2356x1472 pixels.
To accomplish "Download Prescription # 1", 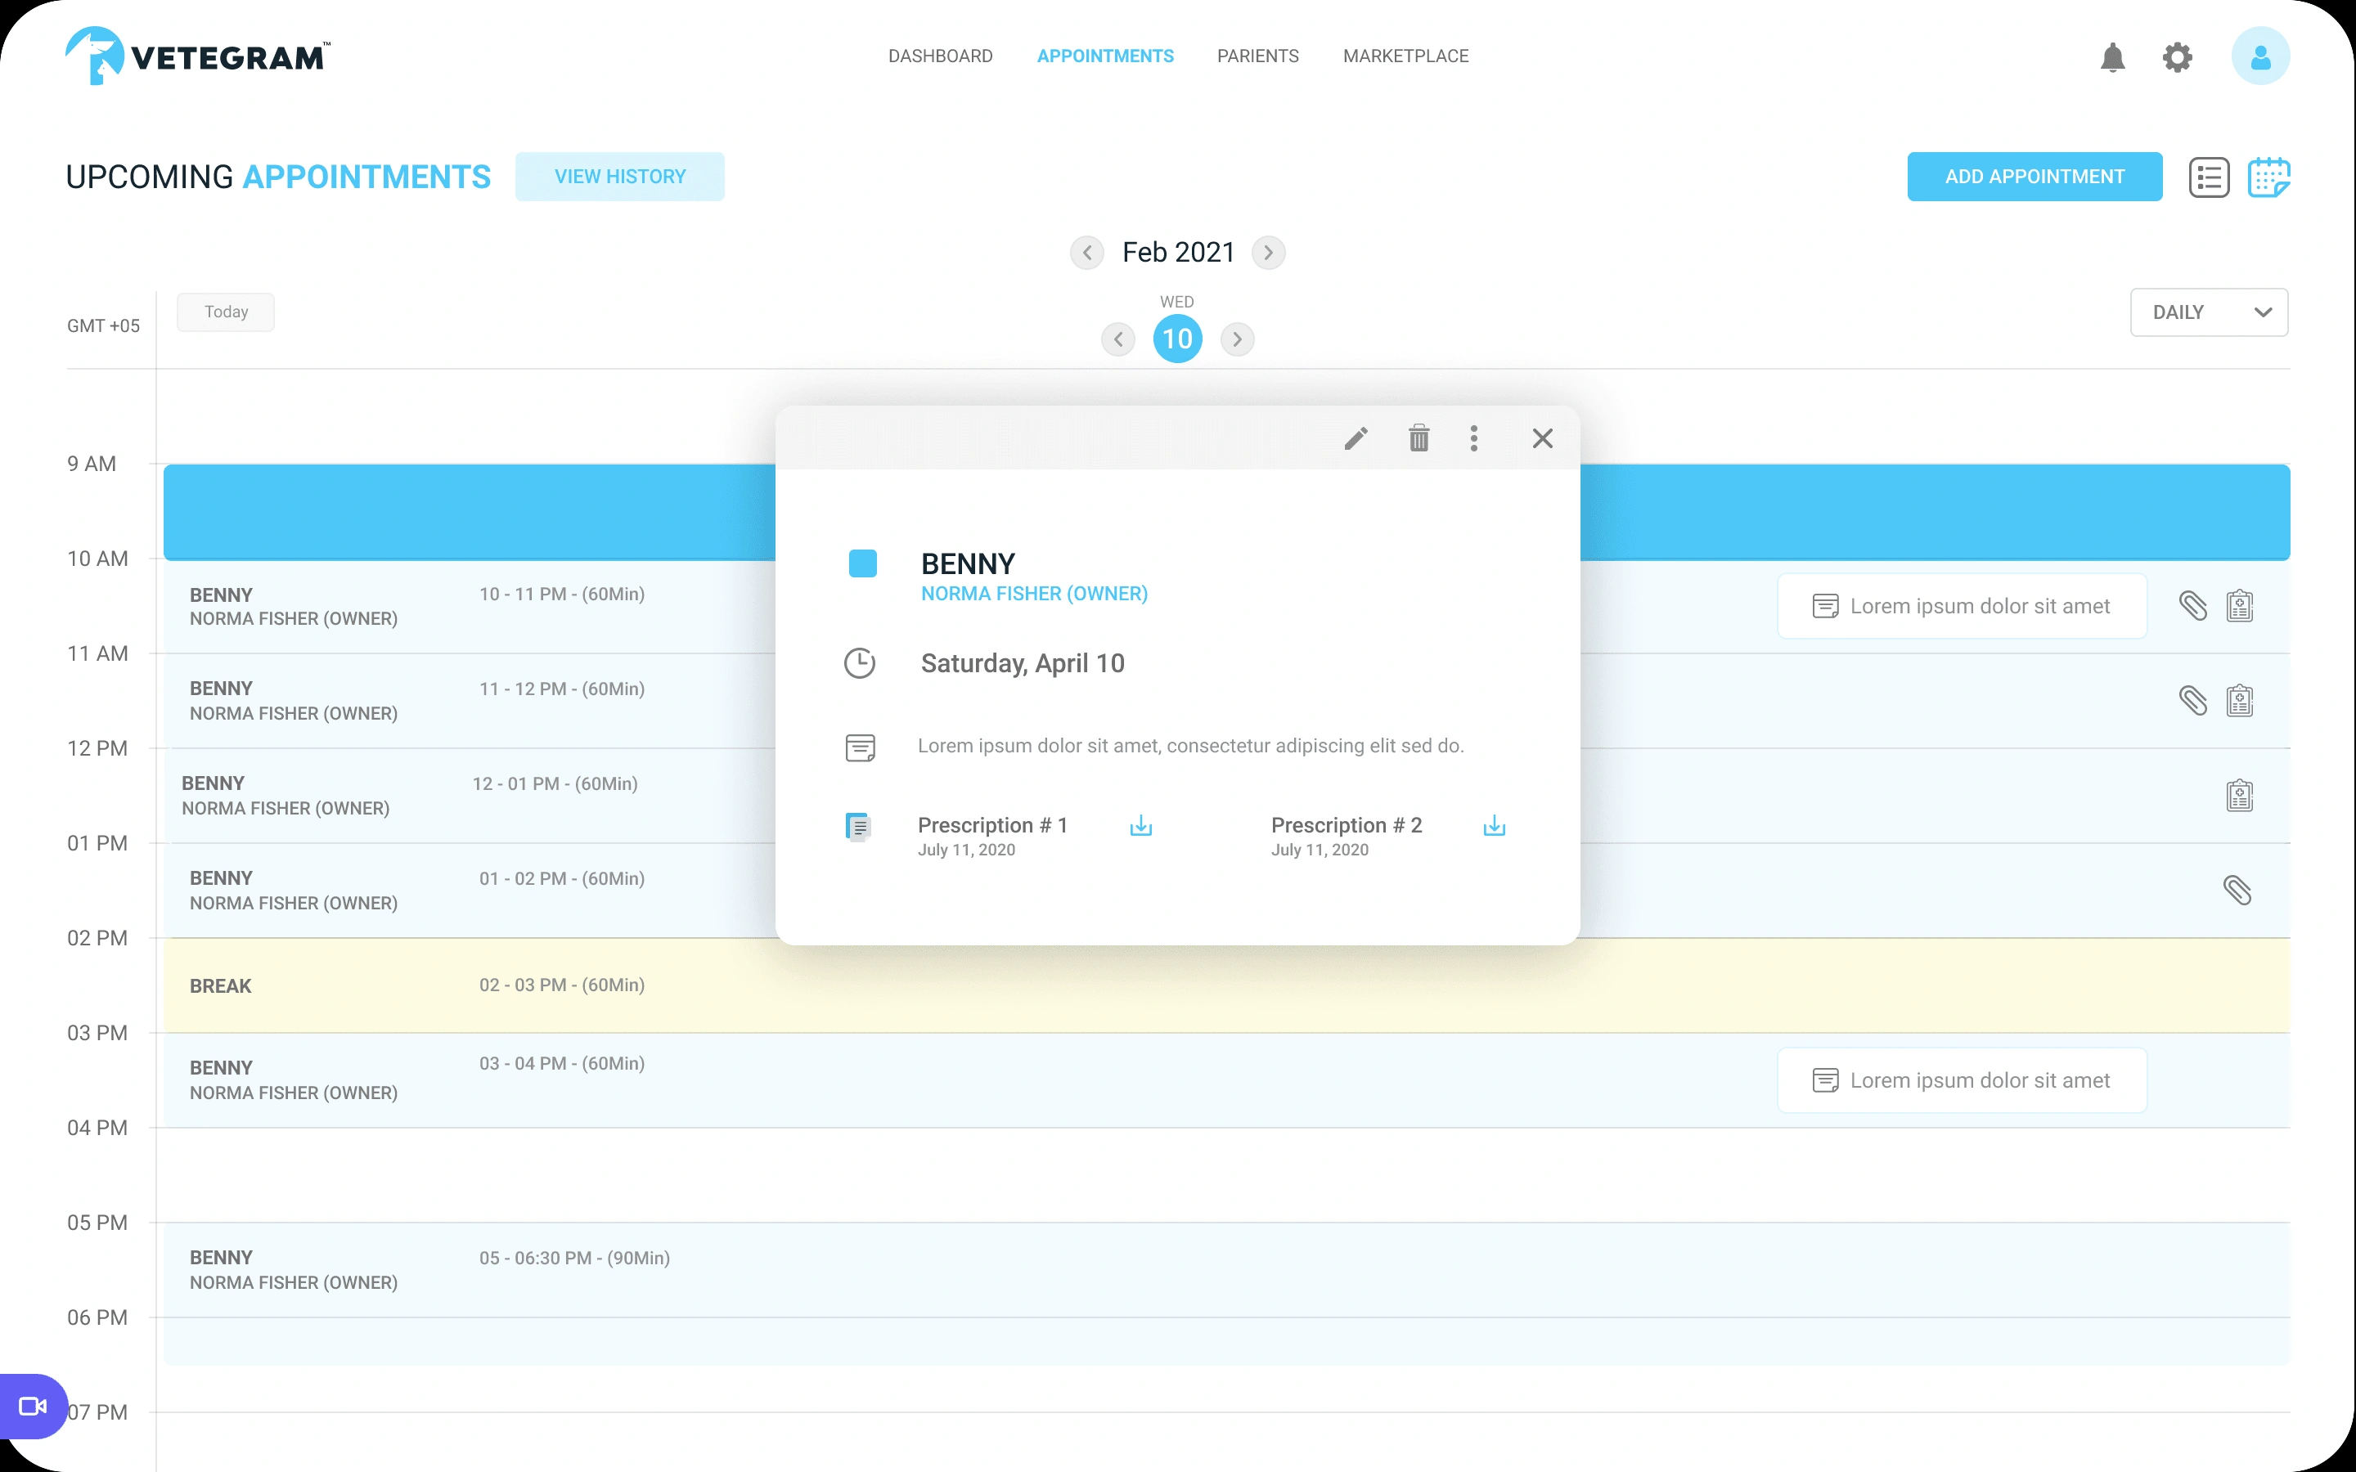I will point(1140,826).
